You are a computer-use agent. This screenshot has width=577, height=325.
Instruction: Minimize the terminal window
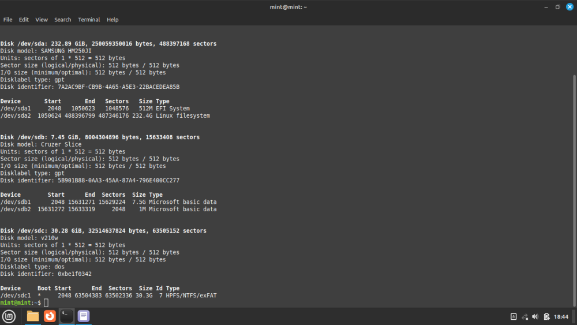[x=546, y=7]
